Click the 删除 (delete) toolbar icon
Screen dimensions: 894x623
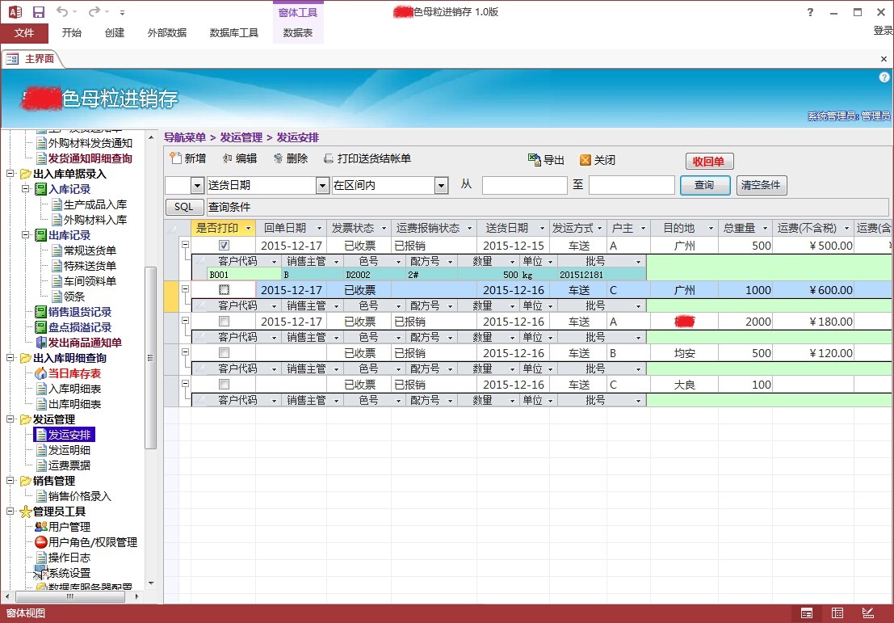[279, 158]
